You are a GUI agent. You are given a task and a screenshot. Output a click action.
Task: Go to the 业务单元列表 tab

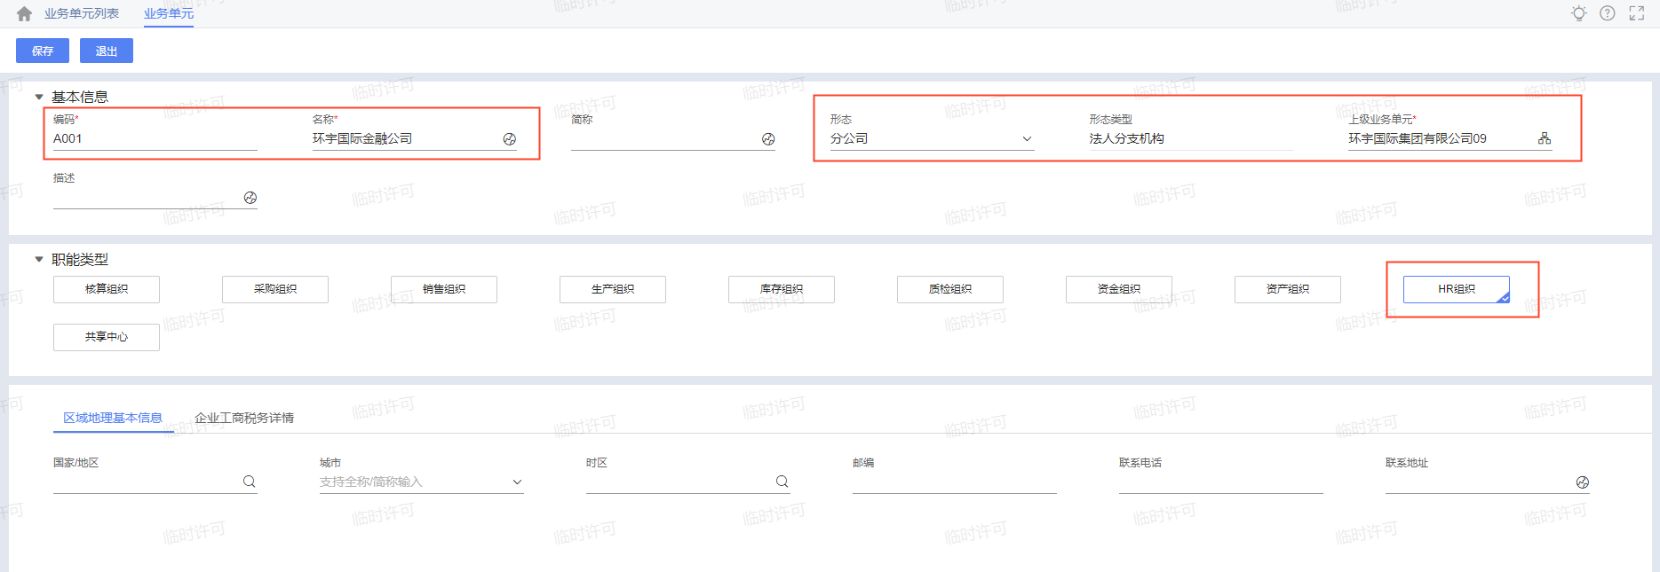click(82, 13)
